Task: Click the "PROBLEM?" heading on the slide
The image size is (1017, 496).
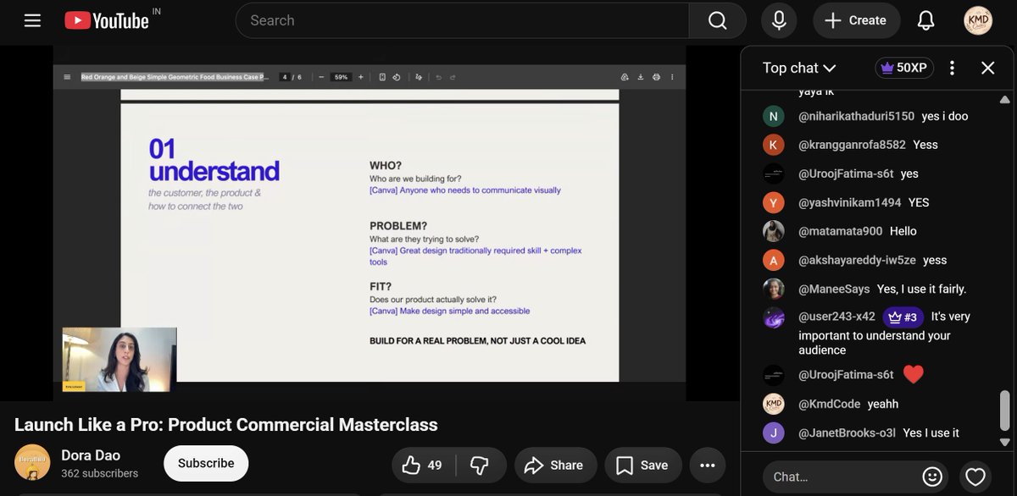Action: click(x=398, y=226)
